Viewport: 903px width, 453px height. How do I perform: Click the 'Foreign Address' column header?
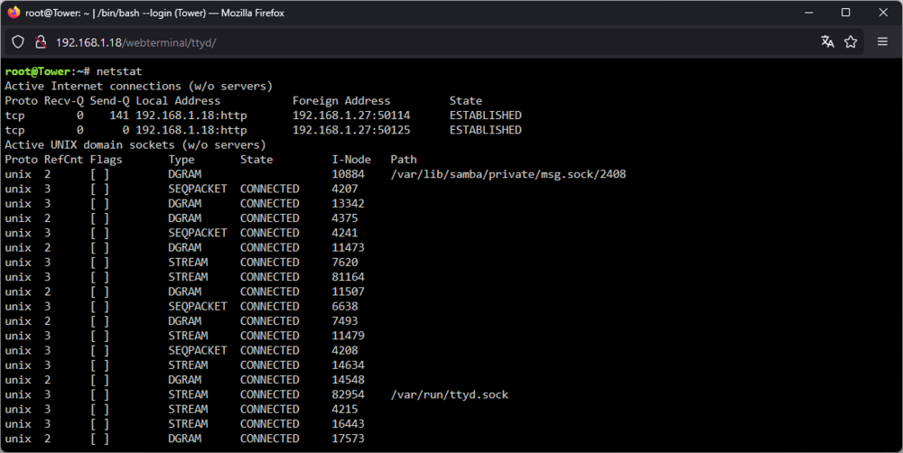click(341, 101)
